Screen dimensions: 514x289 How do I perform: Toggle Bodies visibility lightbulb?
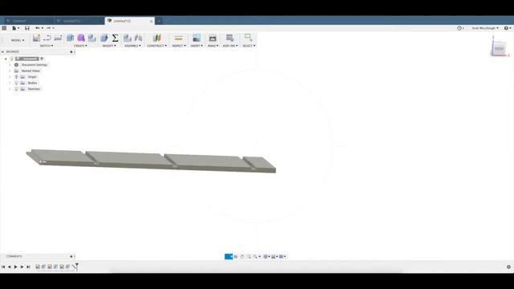[x=16, y=83]
